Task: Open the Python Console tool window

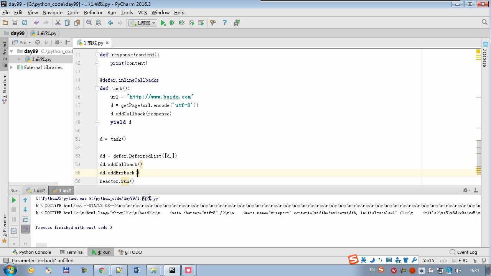Action: click(31, 252)
